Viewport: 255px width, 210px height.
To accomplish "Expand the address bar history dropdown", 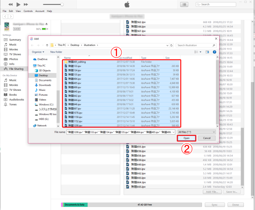I will click(167, 45).
